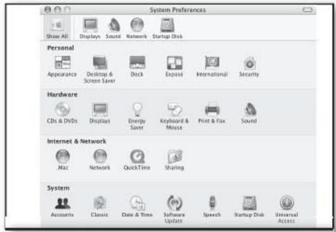
Task: Minimize the System Preferences window
Action: tap(58, 9)
